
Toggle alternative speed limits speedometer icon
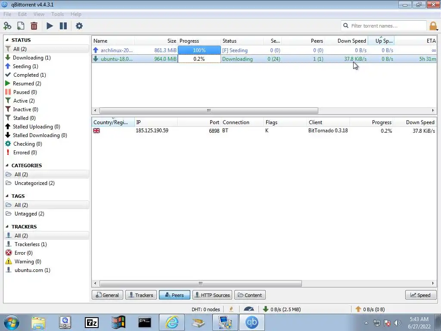[248, 309]
